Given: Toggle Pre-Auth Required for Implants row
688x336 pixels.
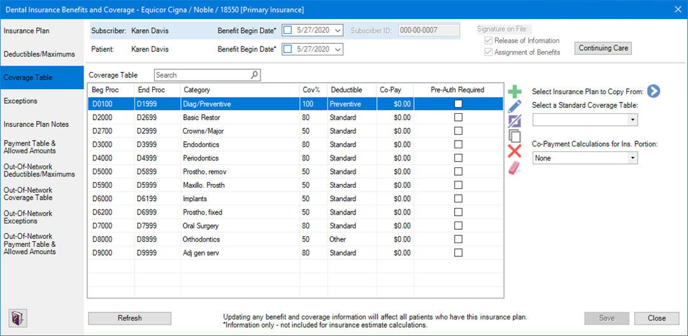Looking at the screenshot, I should pyautogui.click(x=458, y=199).
